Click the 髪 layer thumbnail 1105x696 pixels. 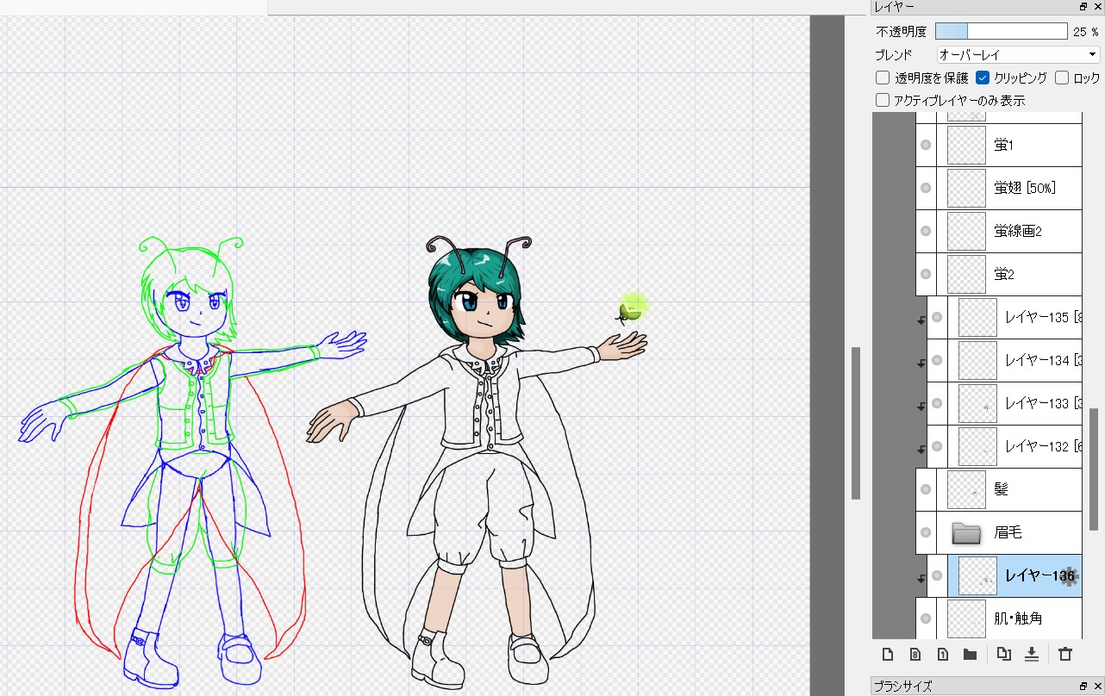click(x=966, y=489)
